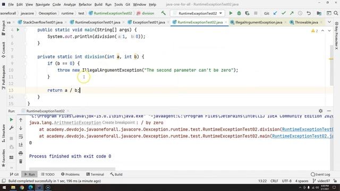Image resolution: width=340 pixels, height=191 pixels.
Task: Change UTF-8 file encoding in status bar
Action: [x=287, y=181]
